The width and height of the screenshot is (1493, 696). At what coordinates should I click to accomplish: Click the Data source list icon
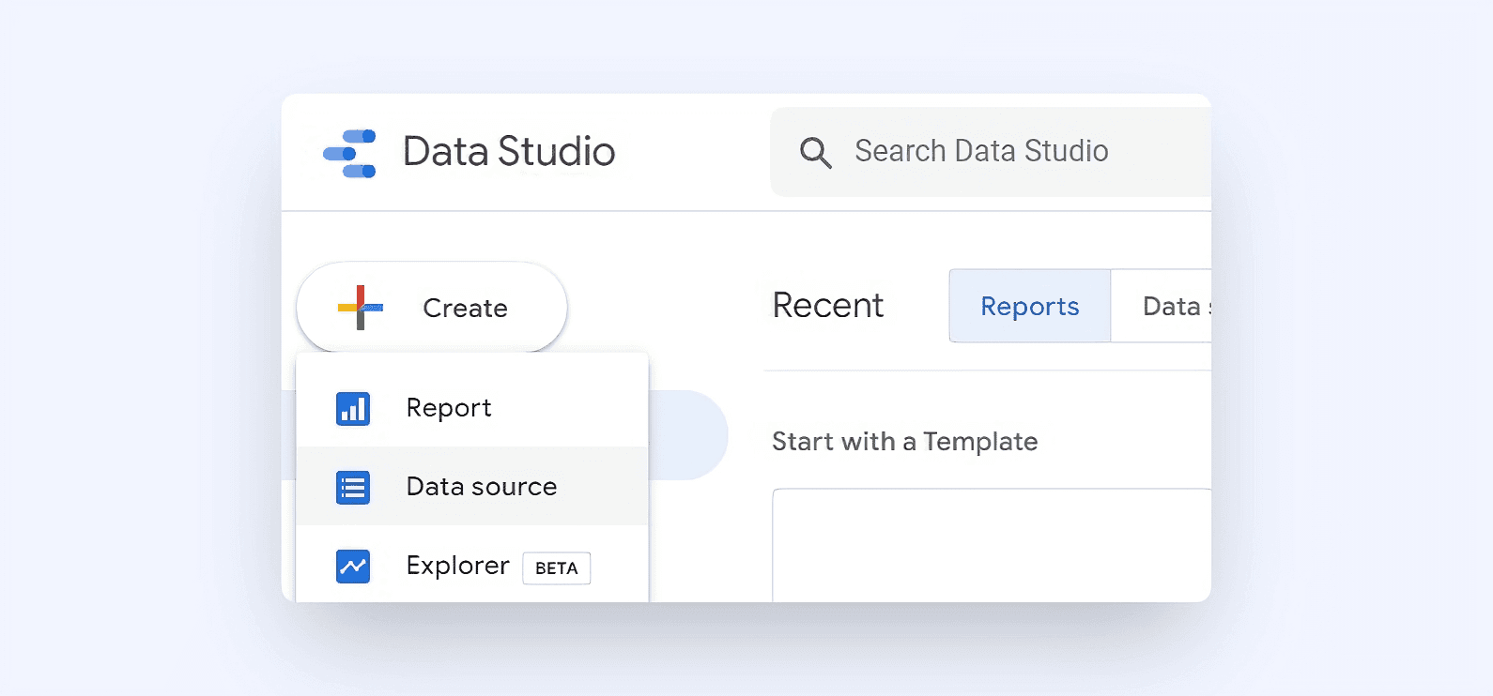point(353,488)
